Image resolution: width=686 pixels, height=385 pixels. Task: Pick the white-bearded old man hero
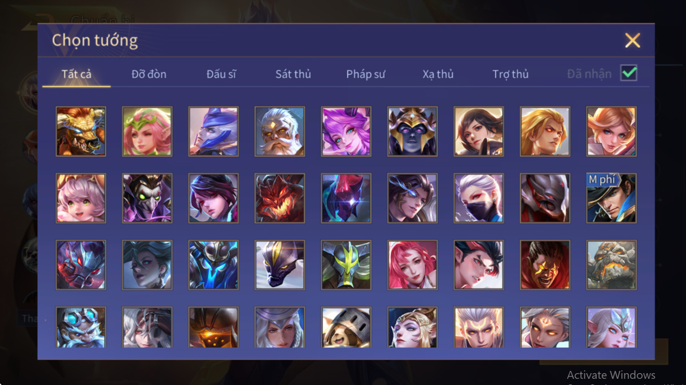click(x=279, y=131)
